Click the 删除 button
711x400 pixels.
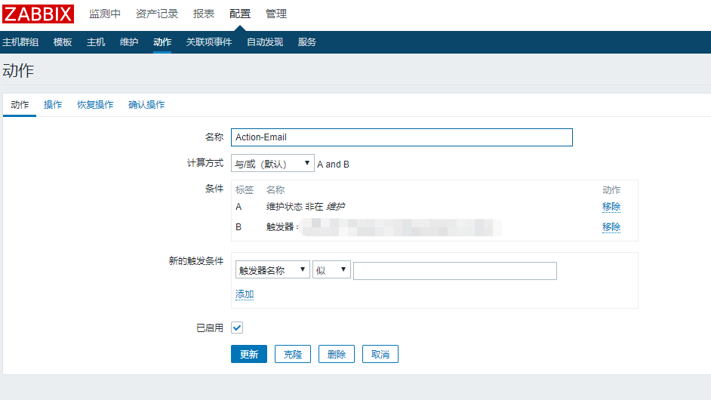click(x=337, y=354)
